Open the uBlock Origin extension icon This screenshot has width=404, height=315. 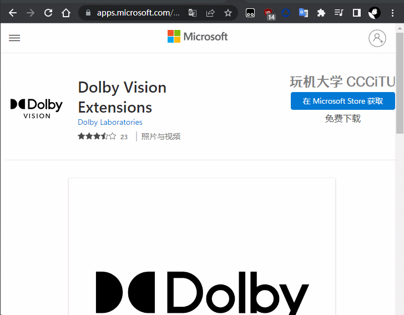click(x=269, y=13)
